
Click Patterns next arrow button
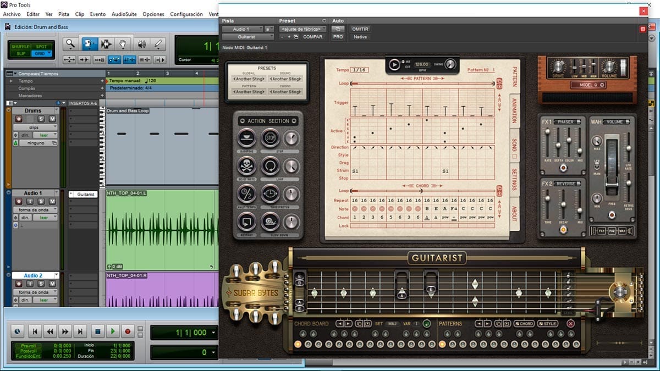click(487, 324)
